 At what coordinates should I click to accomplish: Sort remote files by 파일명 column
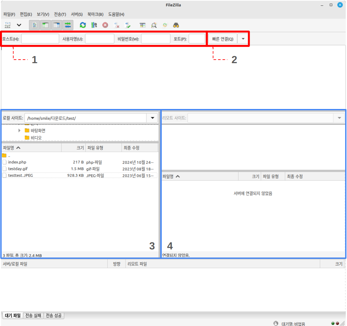(200, 176)
